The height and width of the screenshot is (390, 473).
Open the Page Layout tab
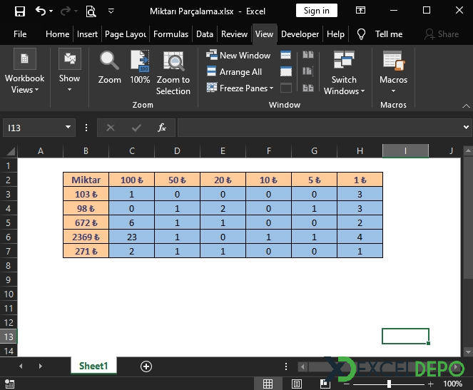point(126,34)
